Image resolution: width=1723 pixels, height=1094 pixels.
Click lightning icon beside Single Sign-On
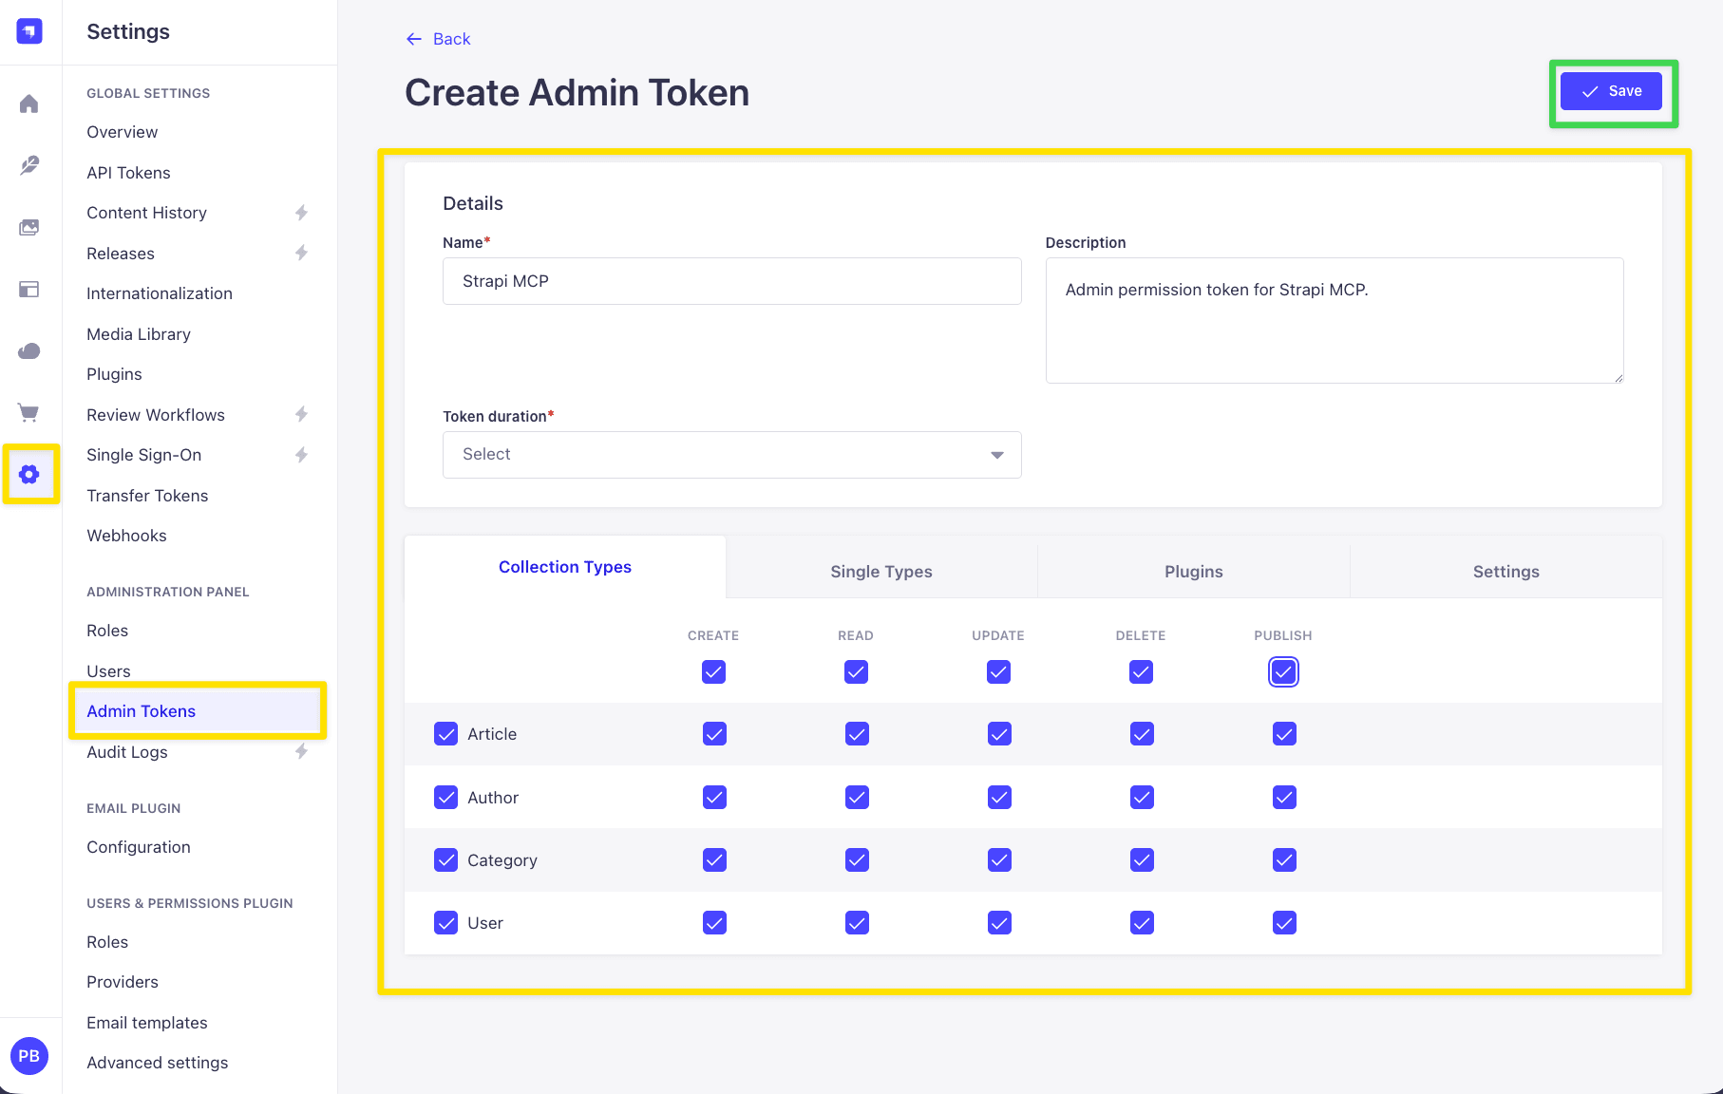[x=301, y=455]
